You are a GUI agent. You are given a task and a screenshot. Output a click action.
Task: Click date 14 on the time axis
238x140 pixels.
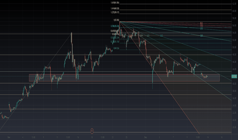[208, 137]
